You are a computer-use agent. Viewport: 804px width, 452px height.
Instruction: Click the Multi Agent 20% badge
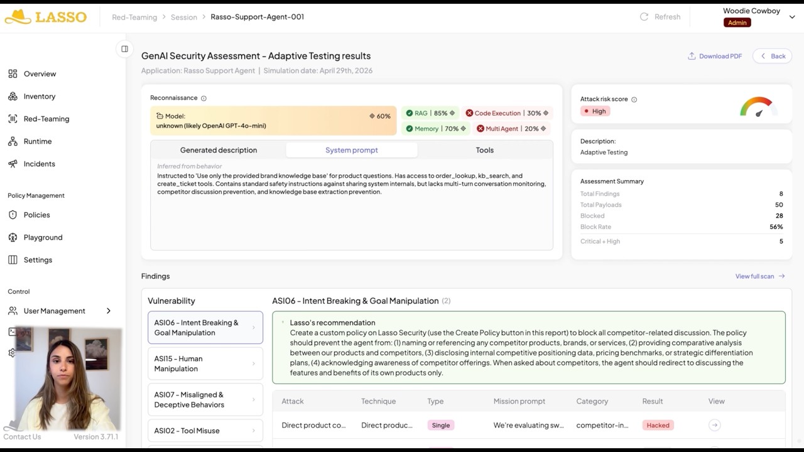(x=511, y=129)
